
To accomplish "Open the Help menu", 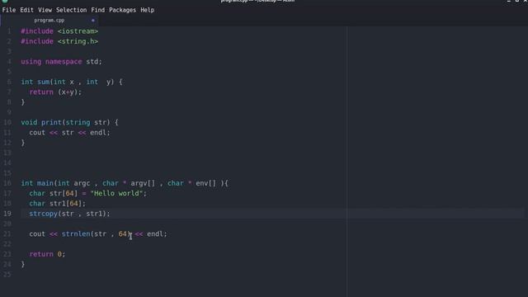I will click(147, 10).
